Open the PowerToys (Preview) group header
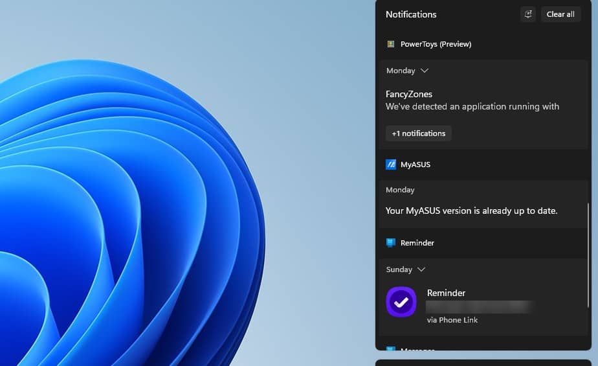Viewport: 598px width, 366px height. tap(436, 44)
